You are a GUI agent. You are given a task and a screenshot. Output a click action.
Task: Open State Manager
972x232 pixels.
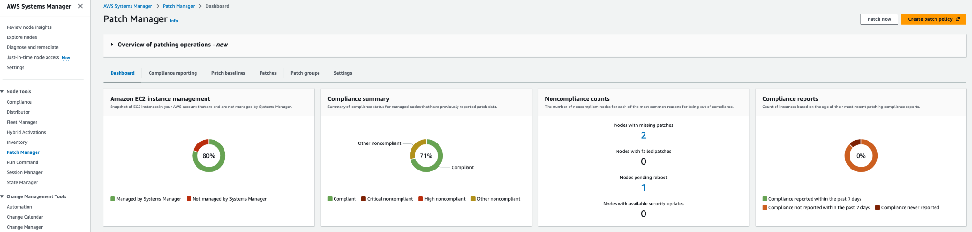pyautogui.click(x=22, y=182)
